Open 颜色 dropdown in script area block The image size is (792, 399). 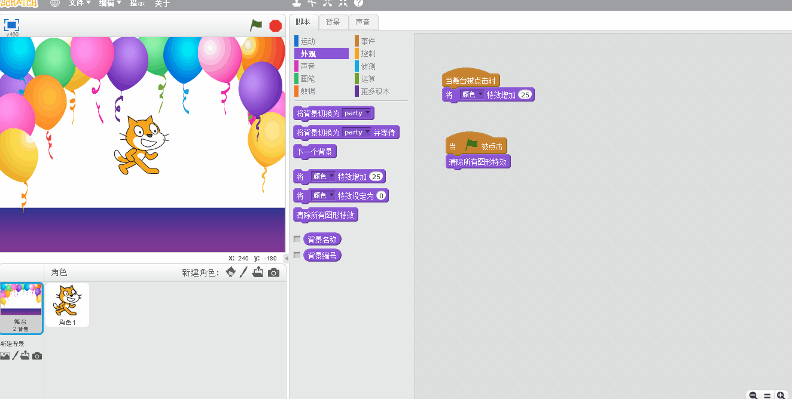point(473,94)
